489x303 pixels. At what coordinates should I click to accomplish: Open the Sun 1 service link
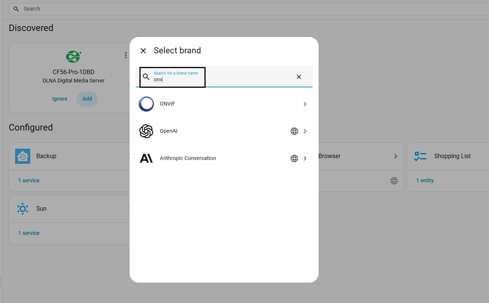pos(29,233)
